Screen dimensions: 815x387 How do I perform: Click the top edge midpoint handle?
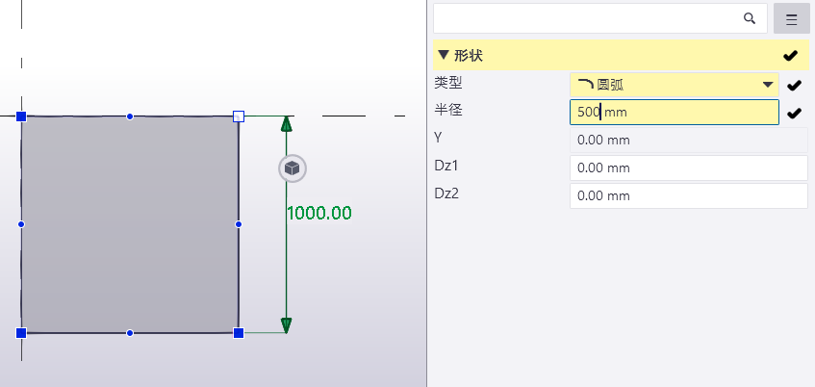click(x=130, y=116)
